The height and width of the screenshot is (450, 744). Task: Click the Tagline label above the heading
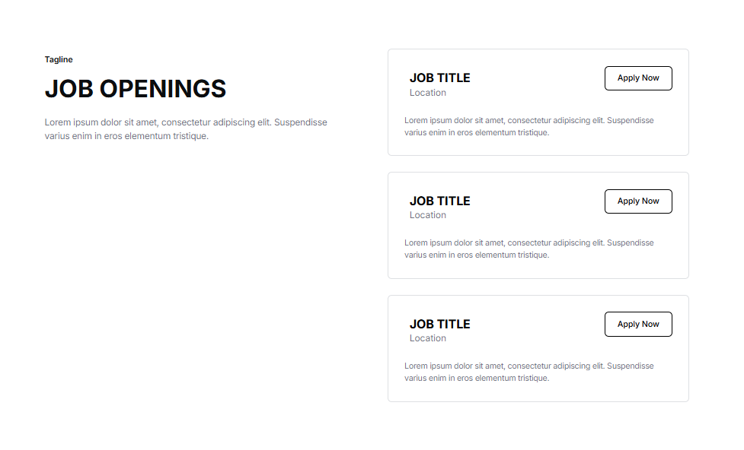(59, 59)
